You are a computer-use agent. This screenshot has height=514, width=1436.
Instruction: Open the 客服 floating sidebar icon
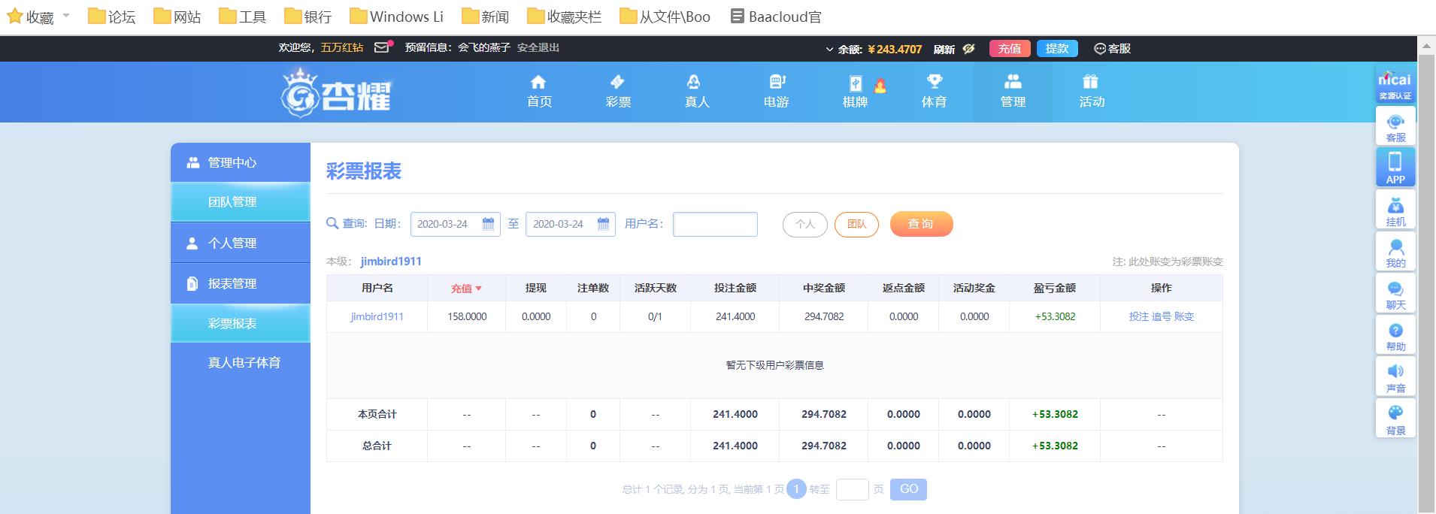tap(1395, 126)
